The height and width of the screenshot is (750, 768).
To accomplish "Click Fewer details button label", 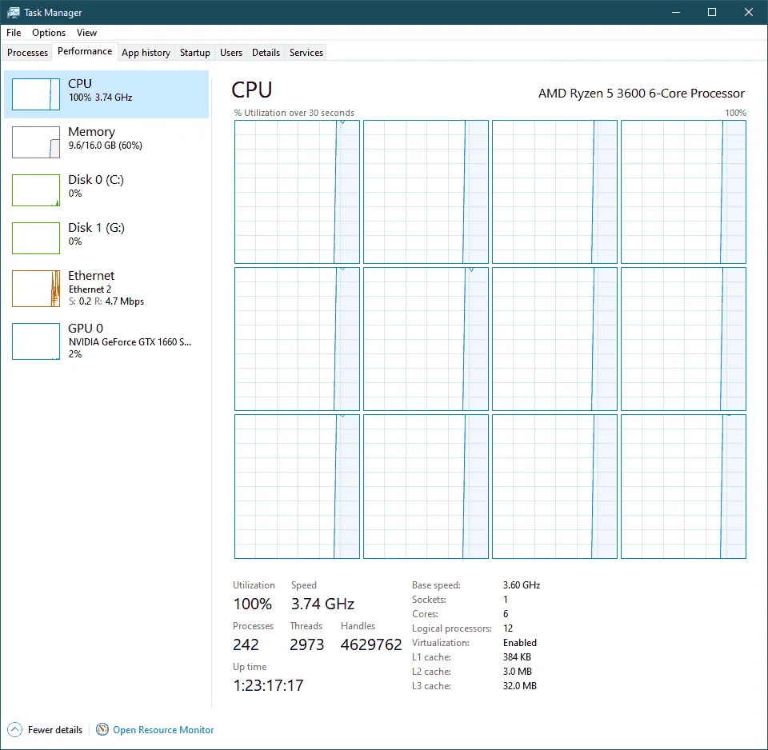I will 55,729.
